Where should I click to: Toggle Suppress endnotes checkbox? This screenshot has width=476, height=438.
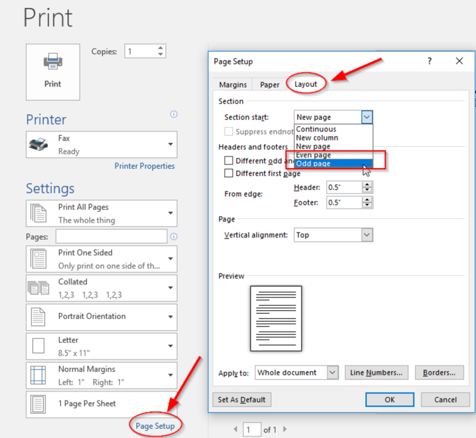228,132
